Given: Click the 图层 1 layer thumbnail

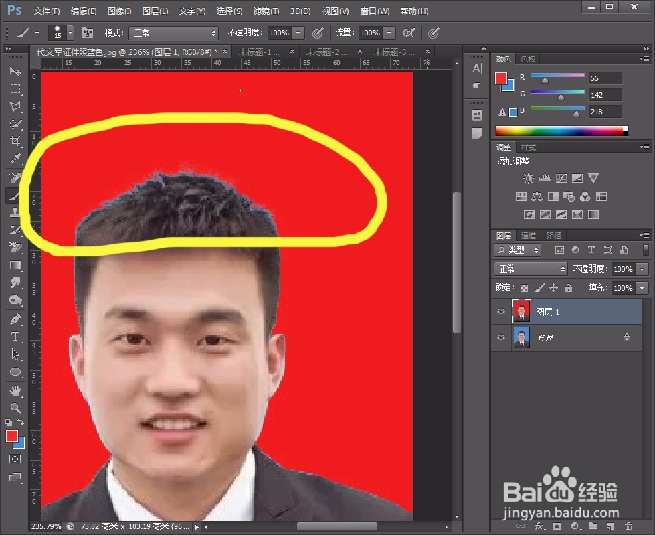Looking at the screenshot, I should [x=523, y=311].
